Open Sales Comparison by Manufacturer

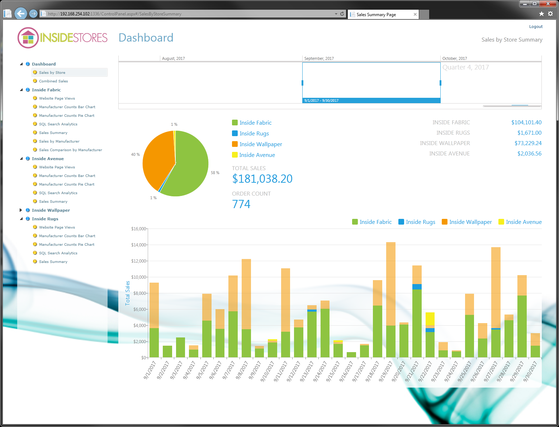(71, 150)
